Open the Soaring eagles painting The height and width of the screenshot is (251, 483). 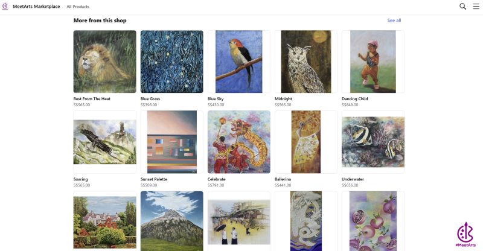coord(104,142)
